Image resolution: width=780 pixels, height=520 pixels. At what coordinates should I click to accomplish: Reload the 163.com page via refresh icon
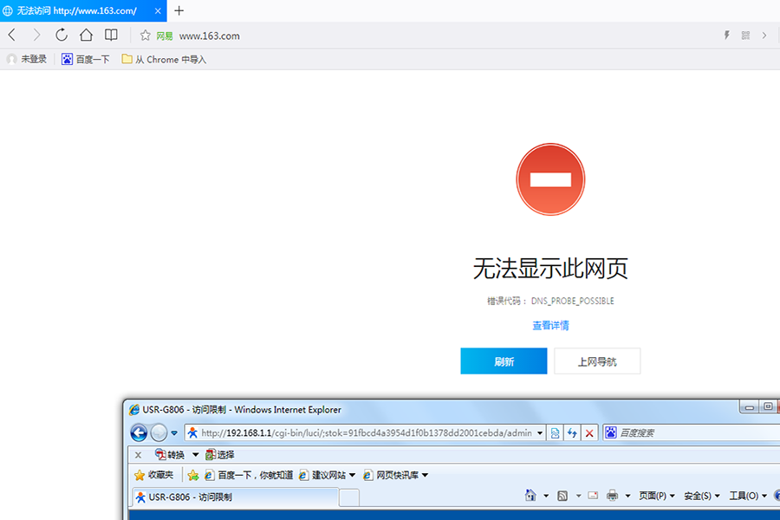(x=62, y=36)
